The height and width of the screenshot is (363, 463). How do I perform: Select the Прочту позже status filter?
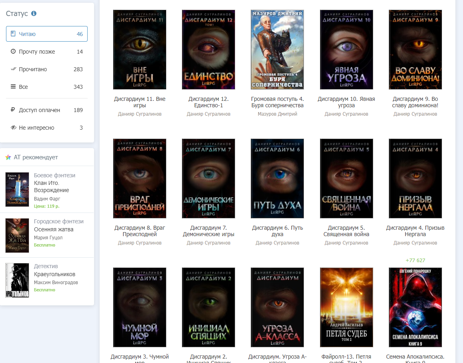pyautogui.click(x=47, y=52)
